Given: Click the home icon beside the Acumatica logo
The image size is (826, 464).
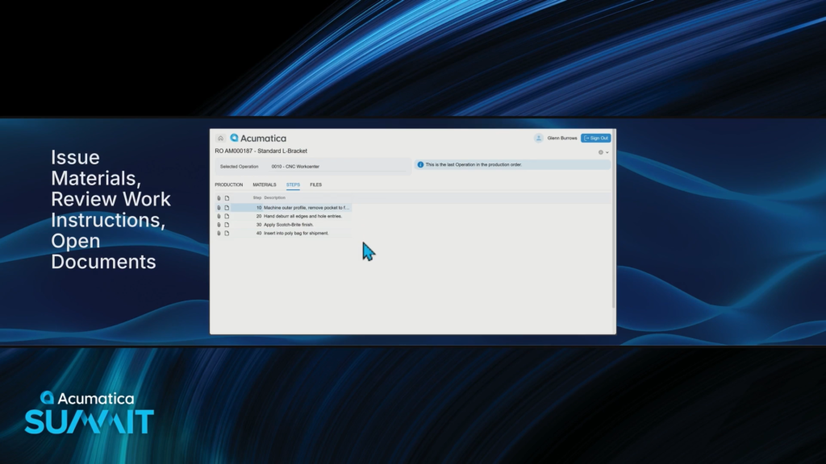Looking at the screenshot, I should [x=220, y=138].
